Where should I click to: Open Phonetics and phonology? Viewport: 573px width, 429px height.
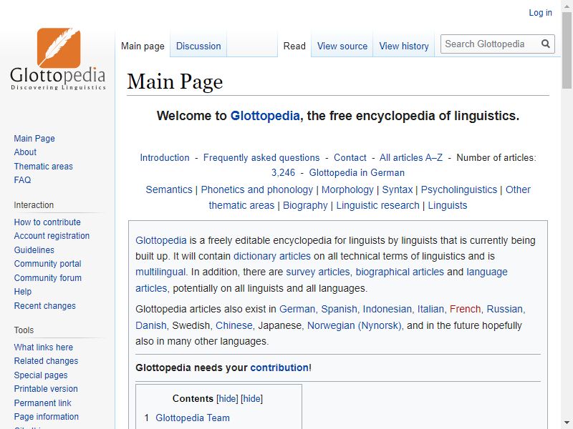(x=257, y=189)
